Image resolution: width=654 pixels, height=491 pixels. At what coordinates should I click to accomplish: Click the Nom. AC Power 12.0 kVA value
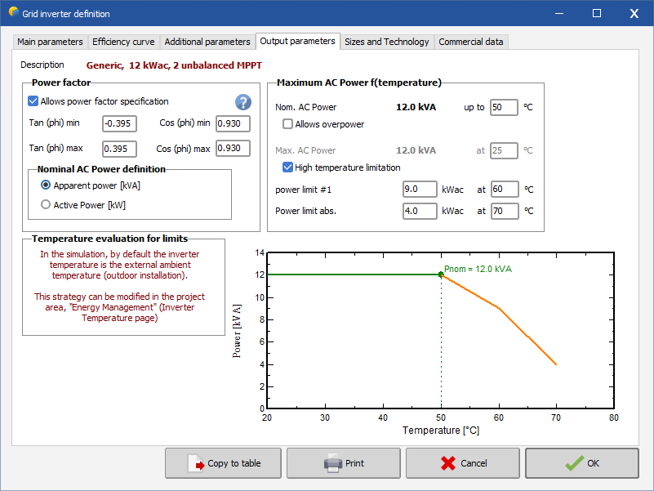click(416, 107)
